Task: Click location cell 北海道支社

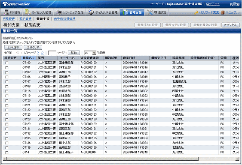Action: (179, 81)
